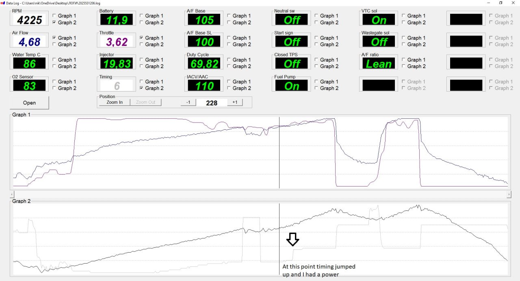Screen dimensions: 520x281
Task: Click the Data Log app icon in title bar
Action: click(2, 3)
